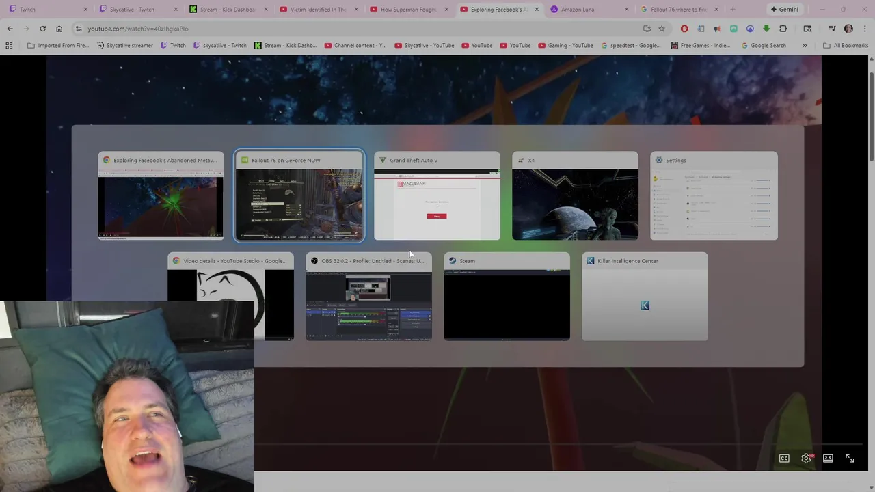
Task: Select the OBS 32.0.2 window thumbnail
Action: pyautogui.click(x=368, y=296)
